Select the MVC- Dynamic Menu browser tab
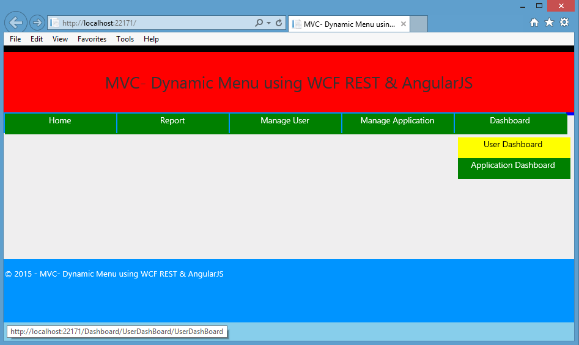This screenshot has height=345, width=579. [349, 24]
